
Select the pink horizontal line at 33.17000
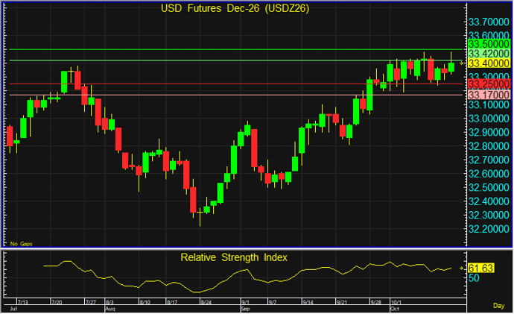click(236, 95)
